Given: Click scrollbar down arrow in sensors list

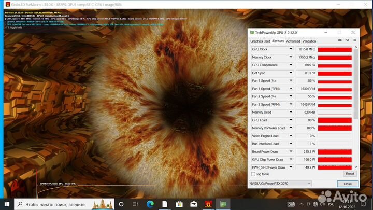Looking at the screenshot, I should tap(356, 167).
